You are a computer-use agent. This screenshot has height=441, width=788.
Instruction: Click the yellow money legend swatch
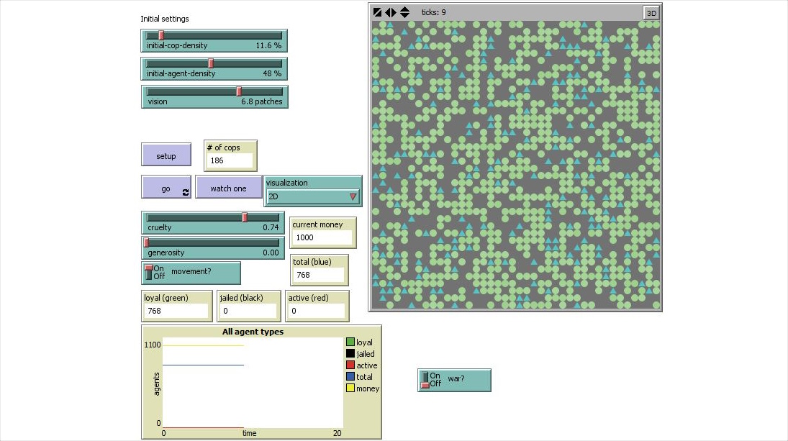[350, 388]
